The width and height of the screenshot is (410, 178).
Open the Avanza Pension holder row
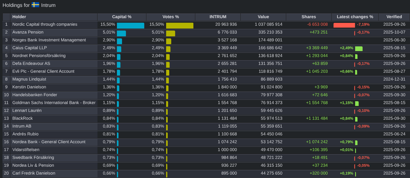[28, 32]
